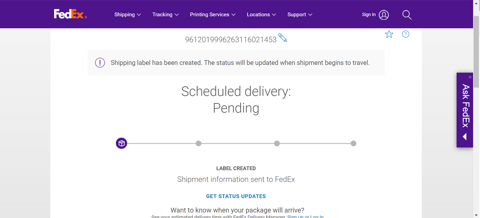Close the Ask FedEx side panel

470,77
